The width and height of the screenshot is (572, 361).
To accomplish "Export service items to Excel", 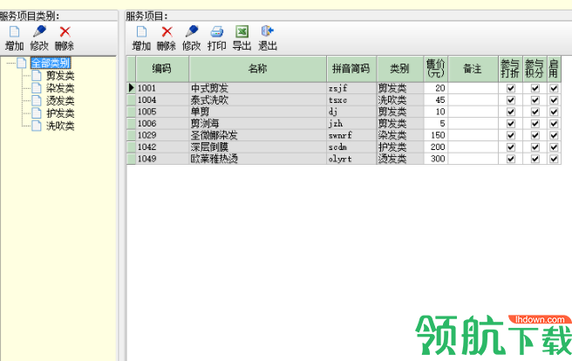I will pyautogui.click(x=242, y=37).
